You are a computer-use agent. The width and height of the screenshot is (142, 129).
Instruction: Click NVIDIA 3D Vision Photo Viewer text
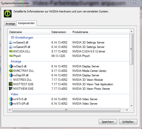[91, 89]
